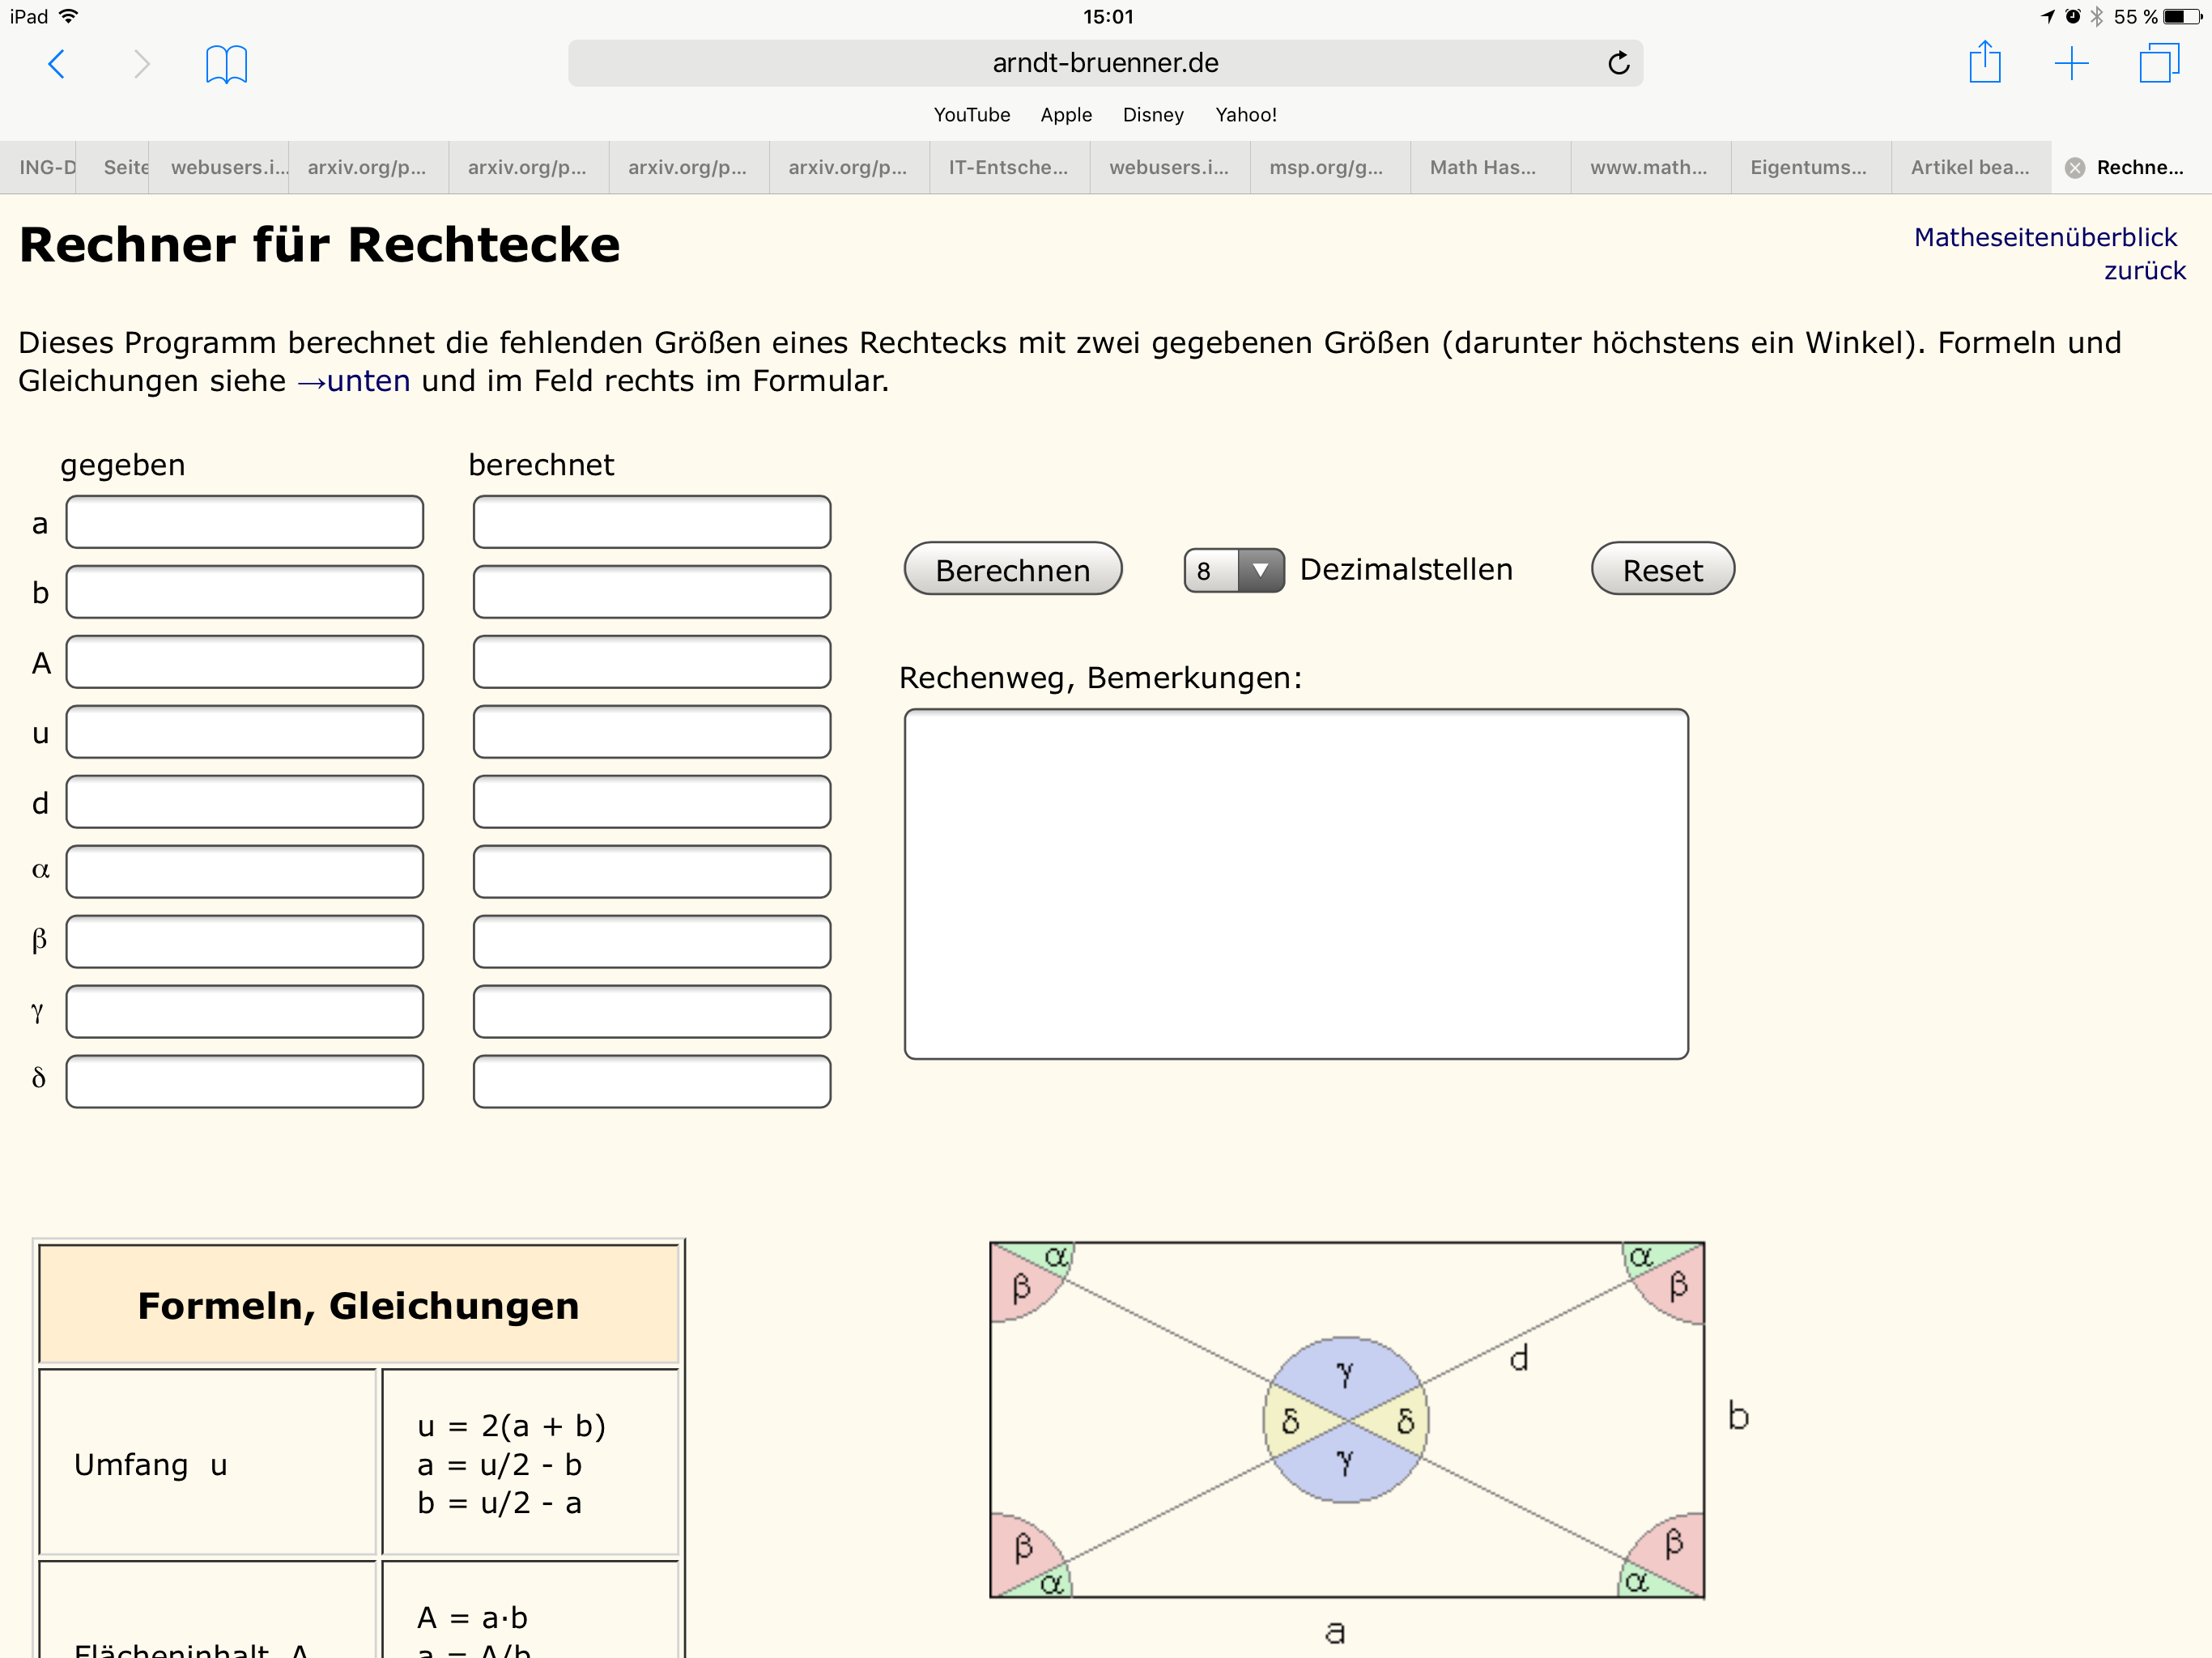Viewport: 2212px width, 1658px height.
Task: Open the bookmarks book icon
Action: [226, 64]
